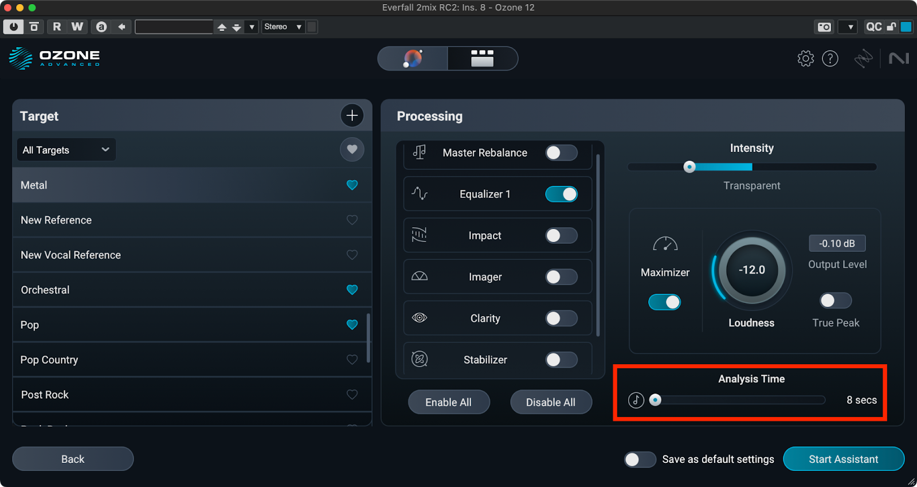Screen dimensions: 917x487
Task: Favorite the Pop Country target heart
Action: (x=352, y=360)
